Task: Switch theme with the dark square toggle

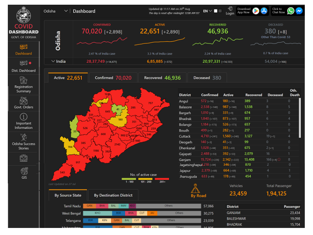Action: 220,11
